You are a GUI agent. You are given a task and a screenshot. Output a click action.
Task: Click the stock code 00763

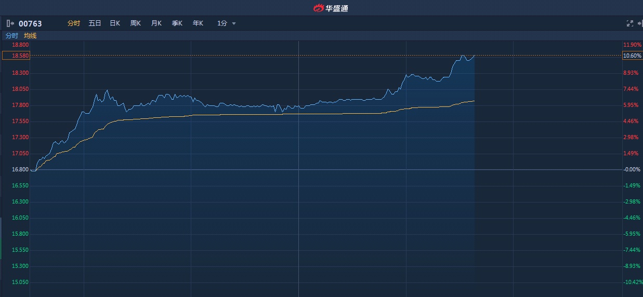pos(30,23)
